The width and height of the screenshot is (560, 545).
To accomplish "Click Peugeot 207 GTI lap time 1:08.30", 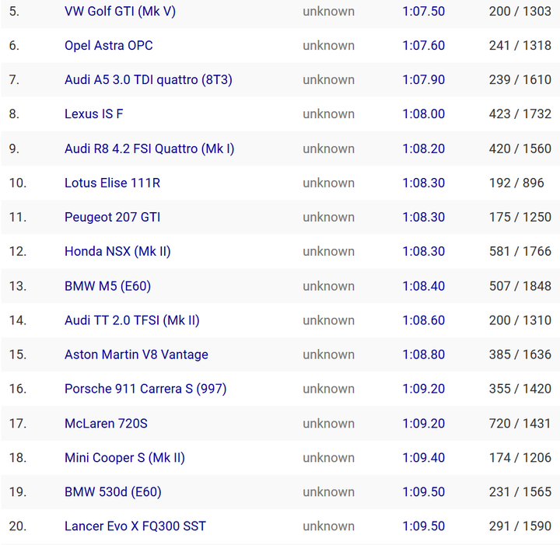I will pyautogui.click(x=424, y=218).
